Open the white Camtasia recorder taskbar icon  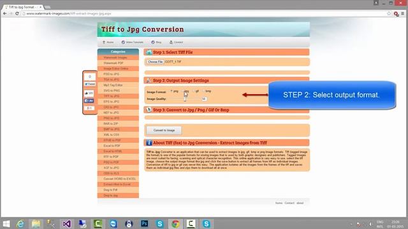tap(191, 224)
